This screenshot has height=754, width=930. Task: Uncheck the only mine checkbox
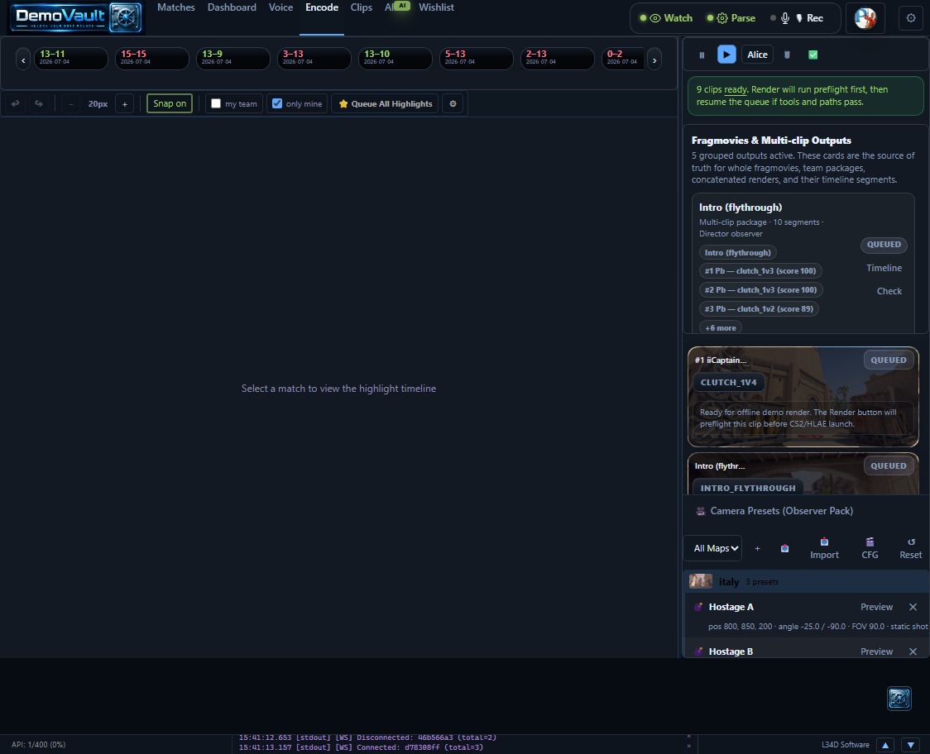click(277, 103)
